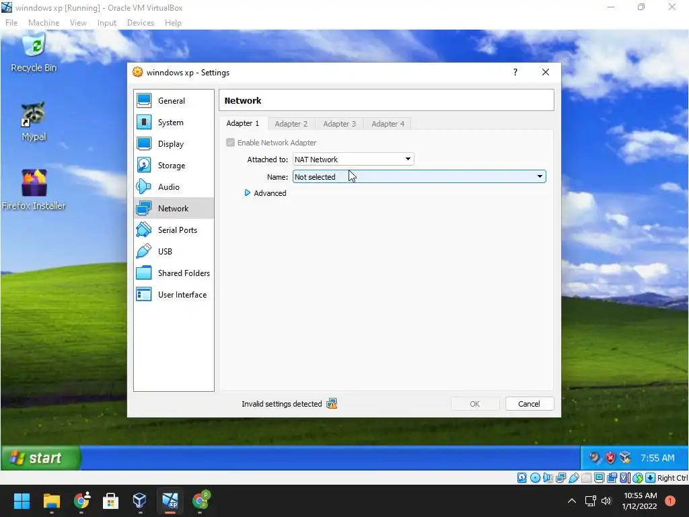Image resolution: width=689 pixels, height=517 pixels.
Task: Select Mypal shortcut on XP desktop
Action: tap(34, 122)
